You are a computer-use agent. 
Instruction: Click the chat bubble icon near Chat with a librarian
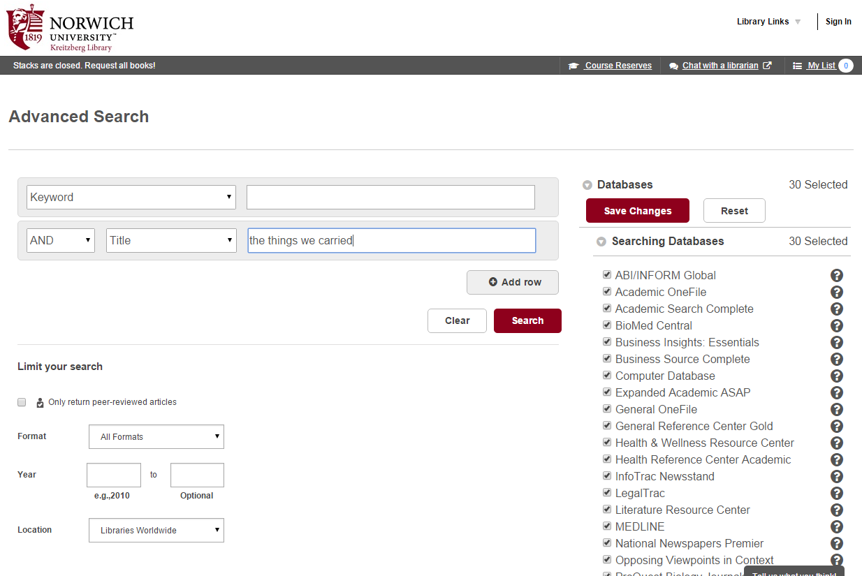(673, 65)
